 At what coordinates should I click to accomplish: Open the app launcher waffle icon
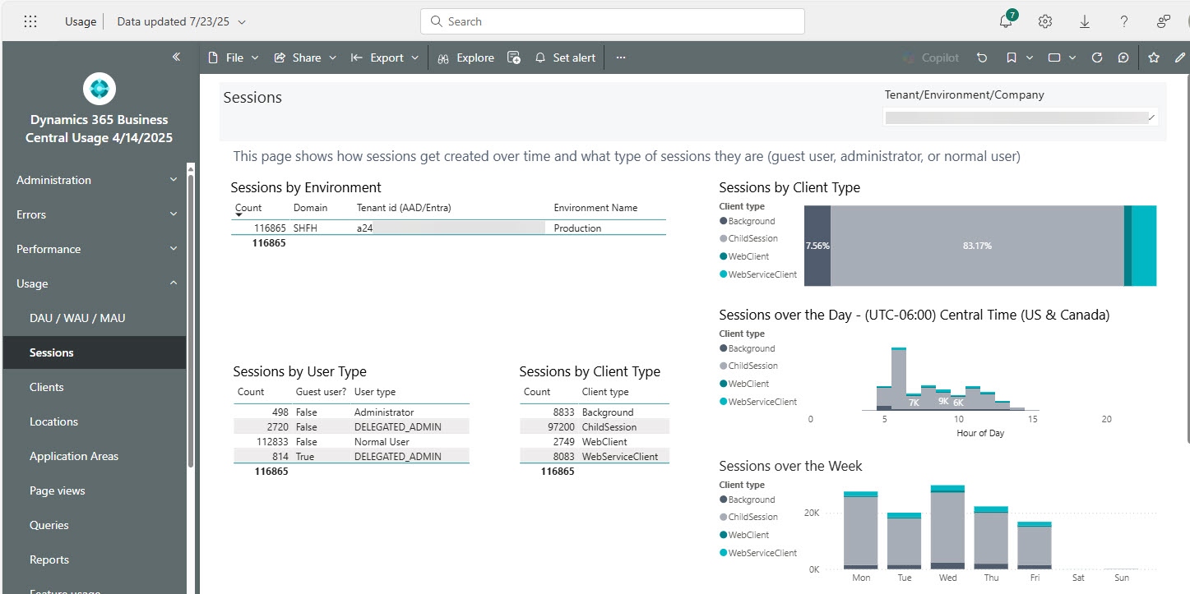pyautogui.click(x=30, y=21)
